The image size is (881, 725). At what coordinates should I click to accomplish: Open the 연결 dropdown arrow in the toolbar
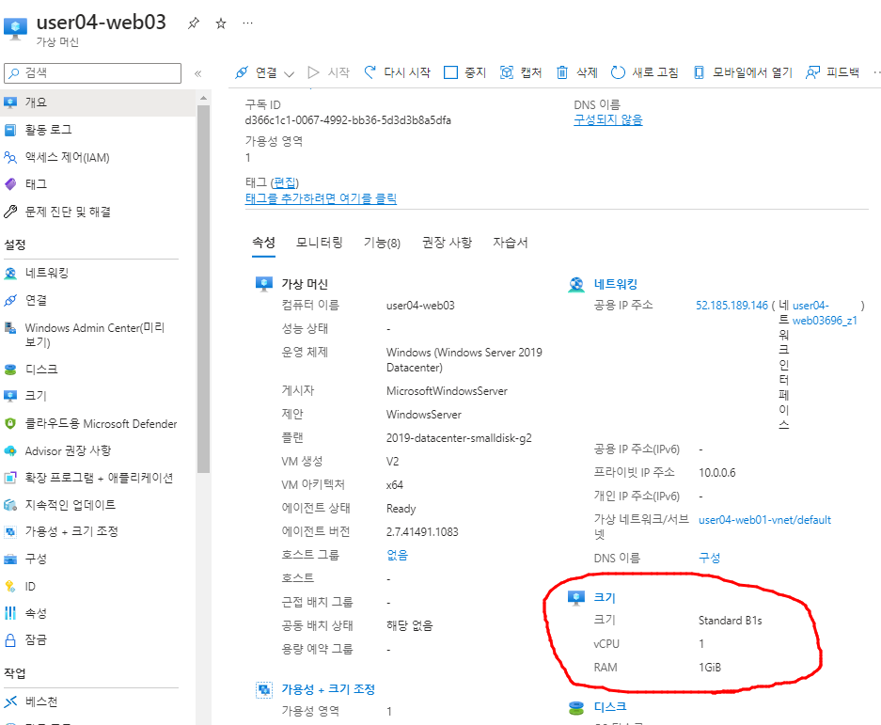[x=290, y=74]
